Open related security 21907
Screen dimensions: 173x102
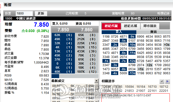(x=141, y=91)
